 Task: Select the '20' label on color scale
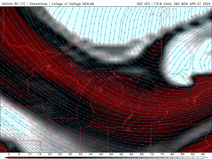click(50, 154)
